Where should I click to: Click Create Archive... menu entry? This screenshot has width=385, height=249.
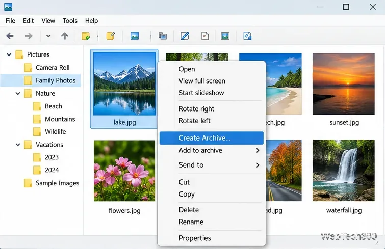[212, 138]
